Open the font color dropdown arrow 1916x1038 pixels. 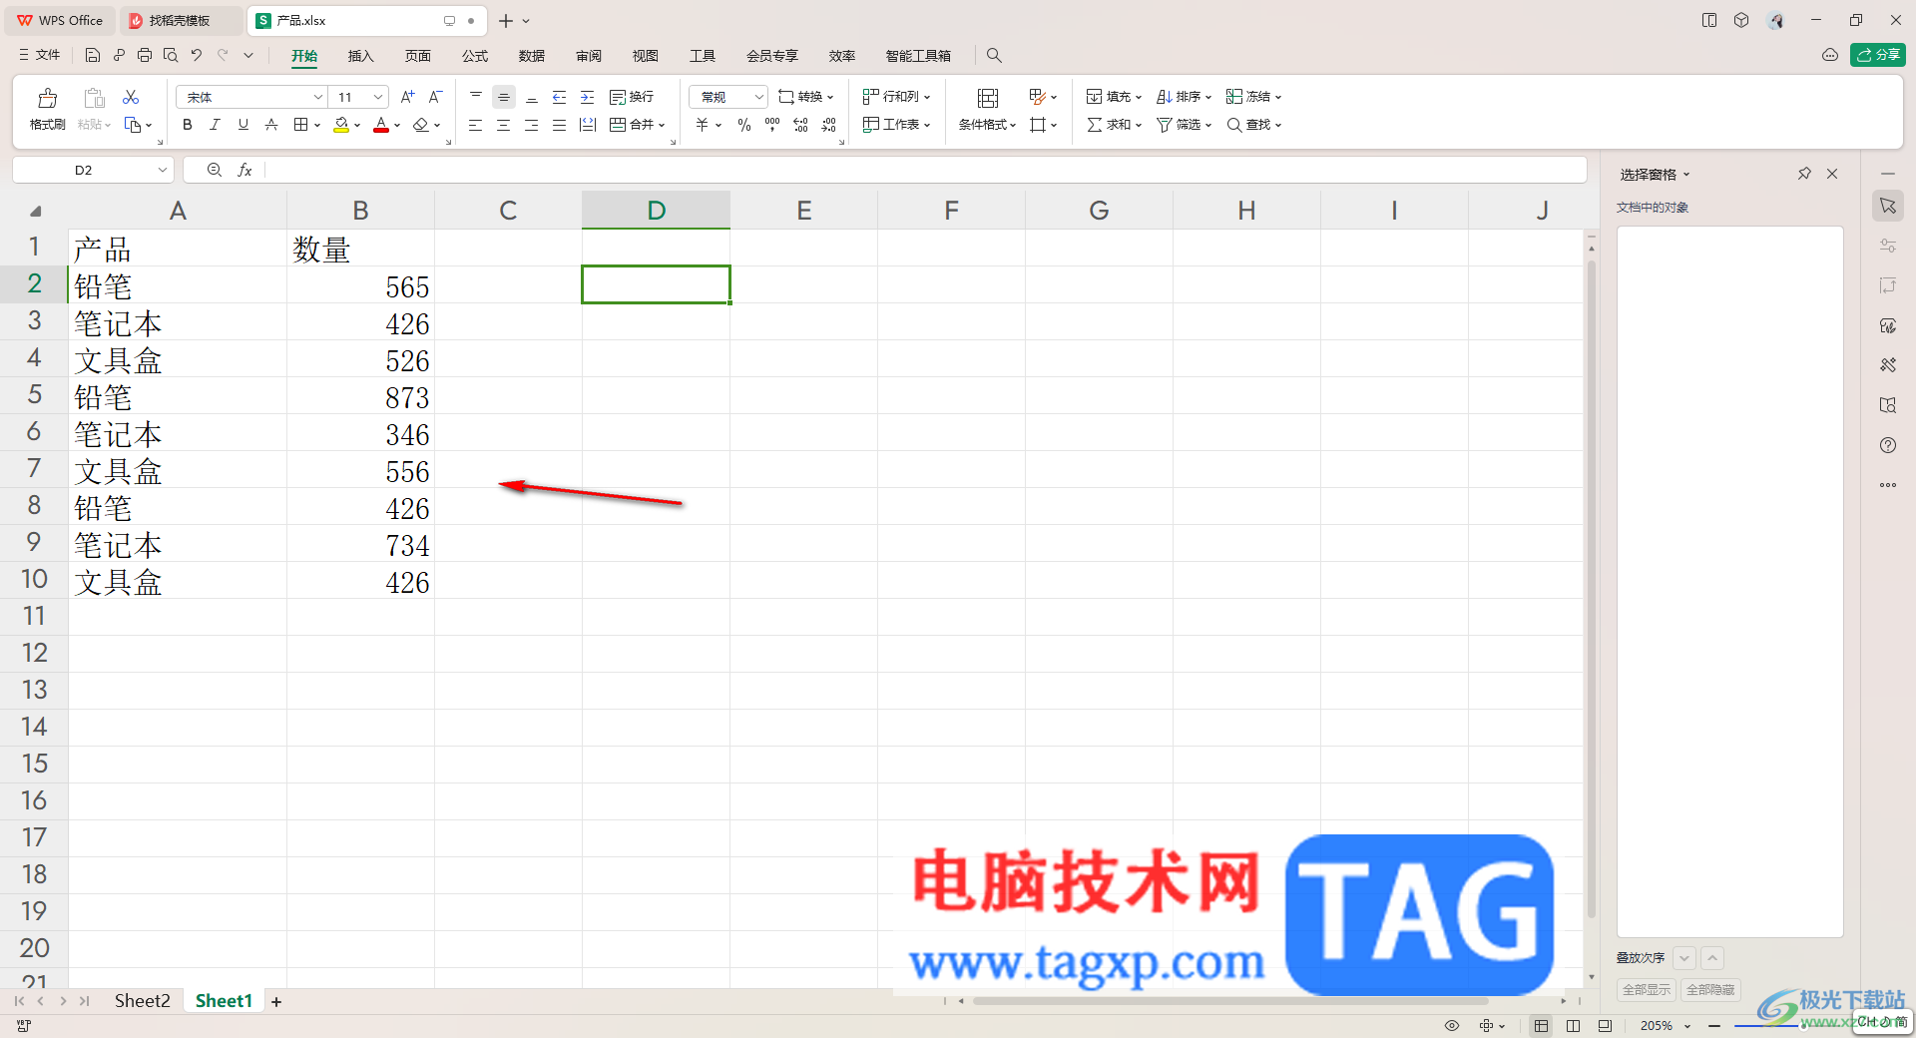(x=397, y=126)
